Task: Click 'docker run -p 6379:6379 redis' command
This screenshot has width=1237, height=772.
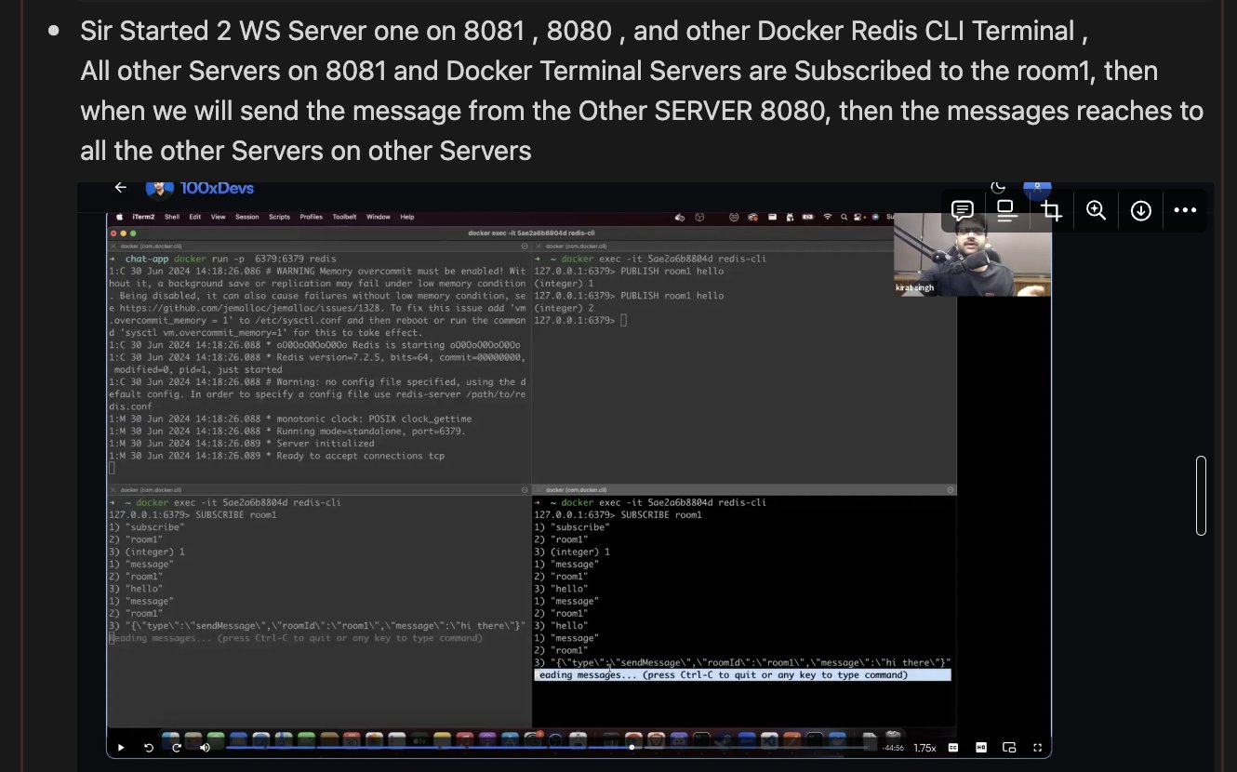Action: tap(254, 259)
